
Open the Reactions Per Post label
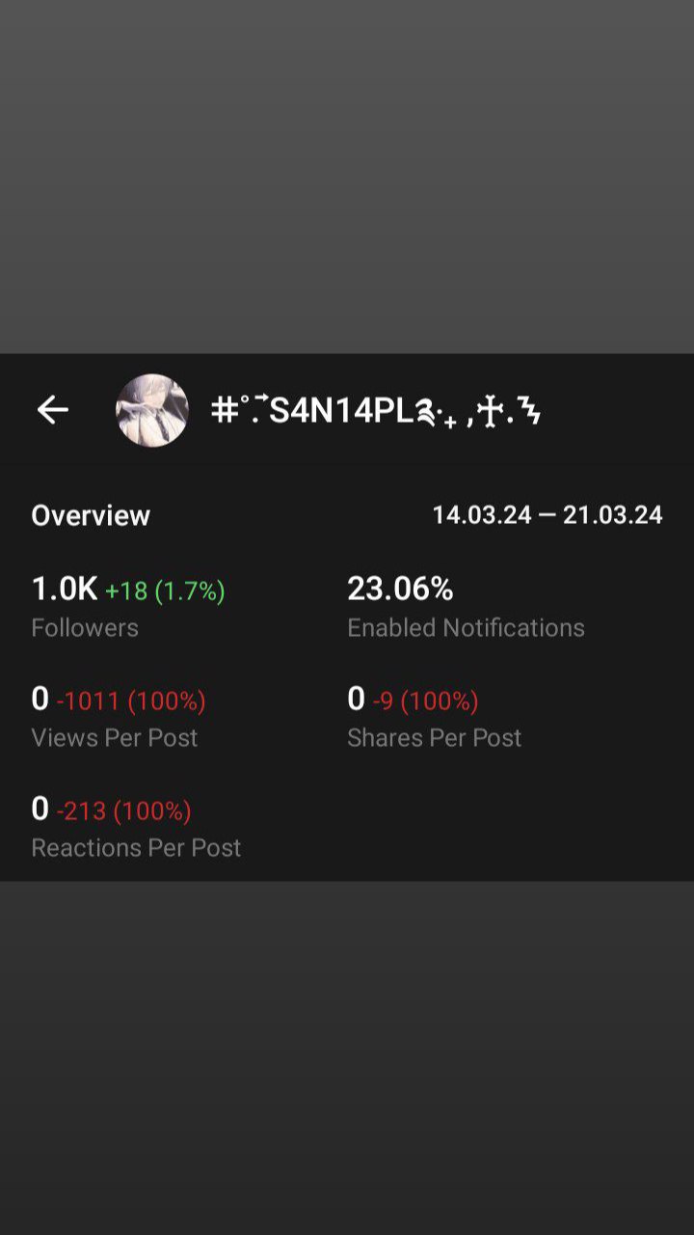click(x=136, y=848)
